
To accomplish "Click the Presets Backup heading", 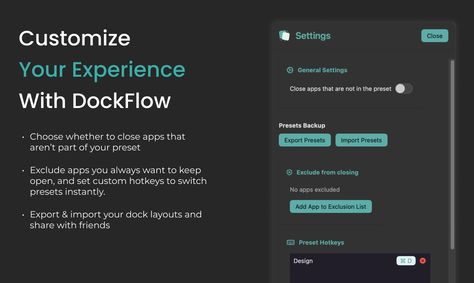I will tap(302, 125).
